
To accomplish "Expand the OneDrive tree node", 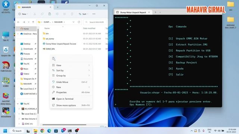I will tap(18, 34).
